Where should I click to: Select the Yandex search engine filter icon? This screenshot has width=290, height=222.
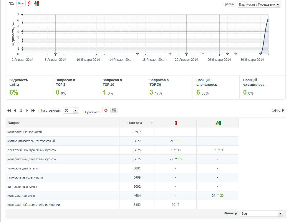pos(29,4)
